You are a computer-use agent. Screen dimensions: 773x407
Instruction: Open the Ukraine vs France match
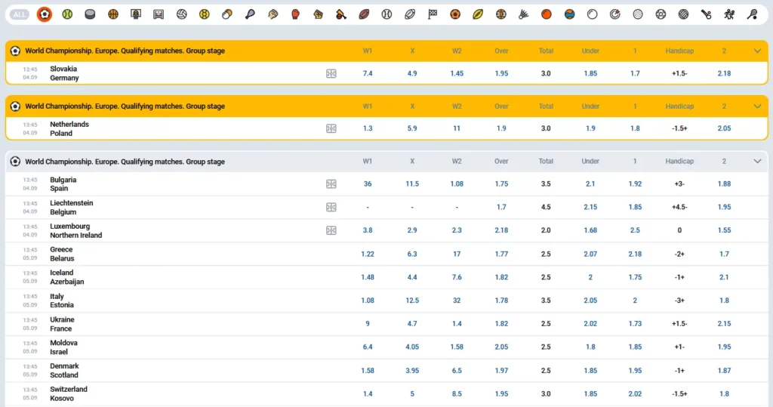[62, 324]
